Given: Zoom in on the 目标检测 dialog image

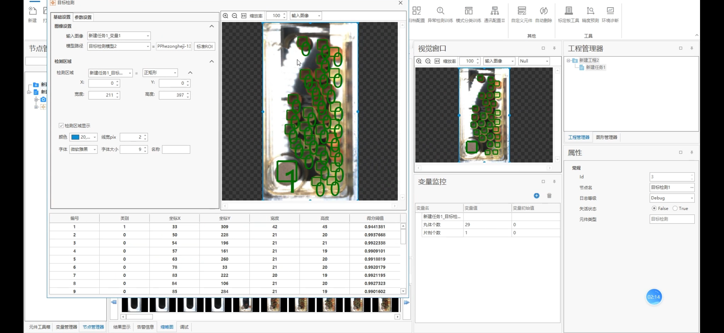Looking at the screenshot, I should pyautogui.click(x=225, y=16).
